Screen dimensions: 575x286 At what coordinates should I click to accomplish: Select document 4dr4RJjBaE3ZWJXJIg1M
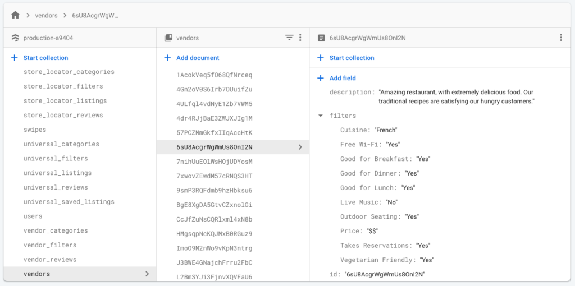215,118
